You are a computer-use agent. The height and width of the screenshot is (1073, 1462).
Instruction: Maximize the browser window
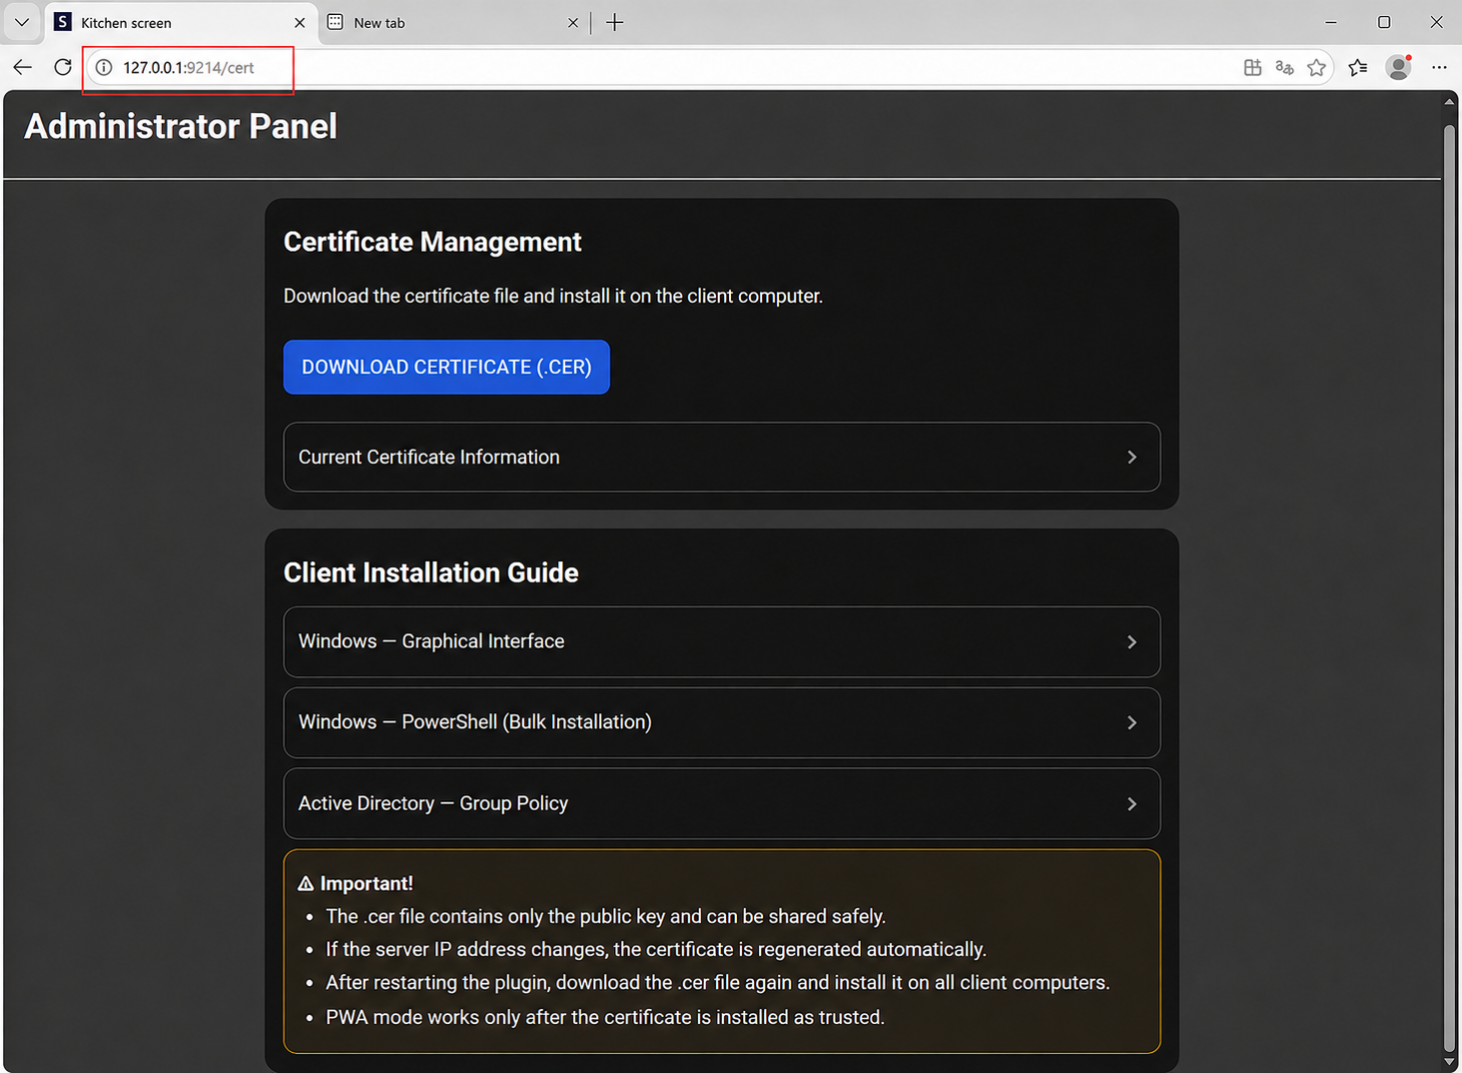[x=1384, y=22]
